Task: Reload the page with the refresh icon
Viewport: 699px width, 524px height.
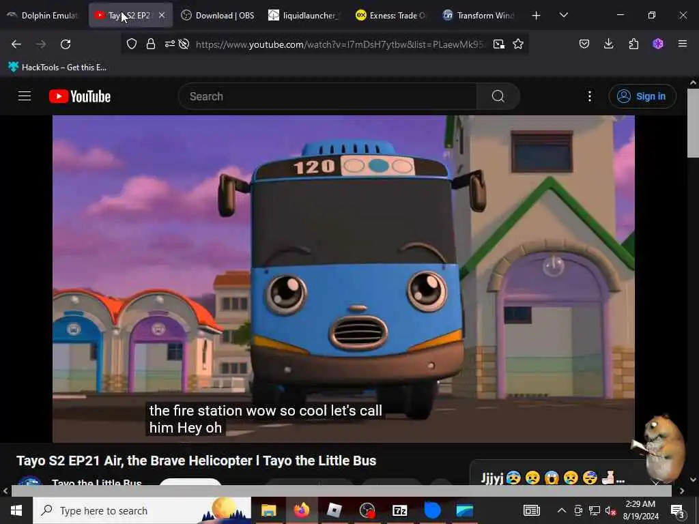Action: (x=66, y=44)
